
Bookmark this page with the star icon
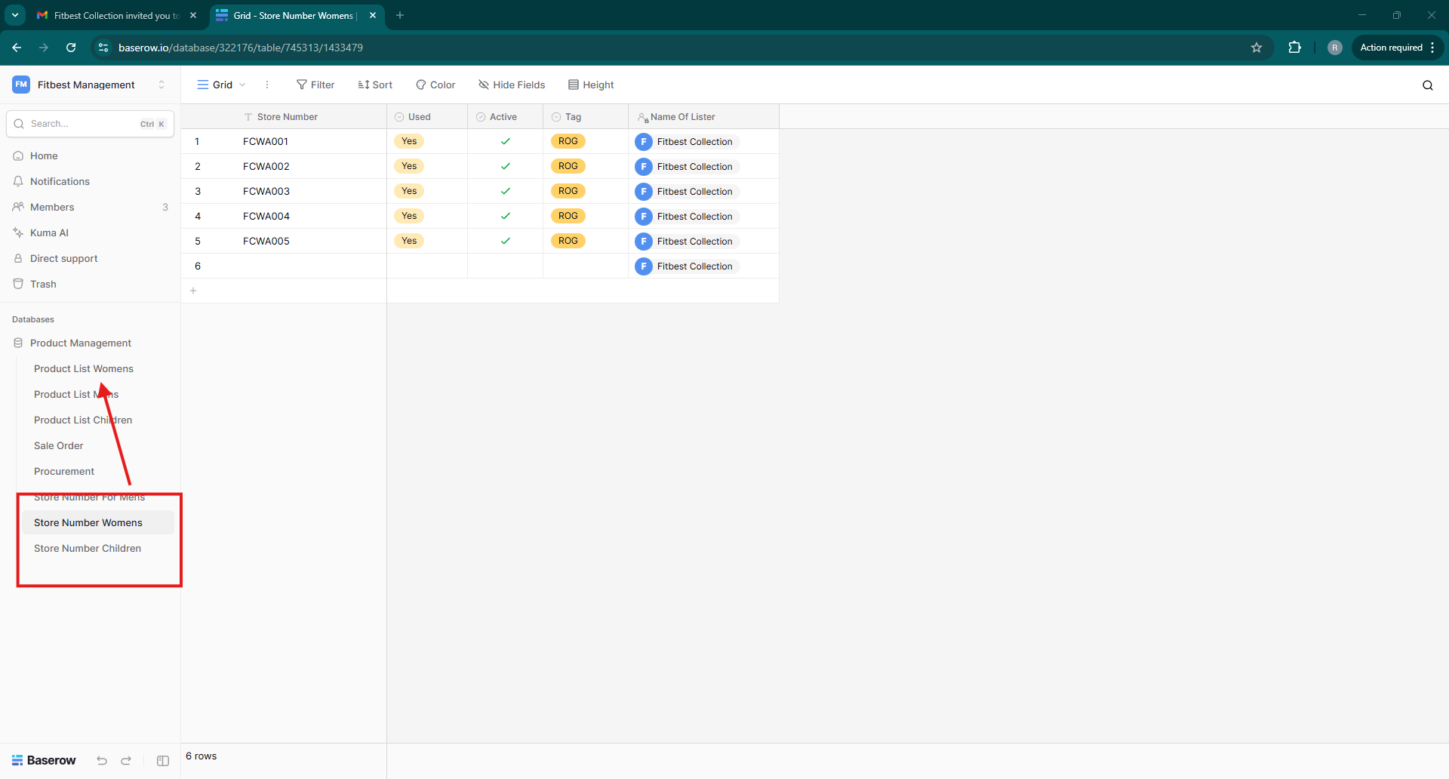tap(1257, 48)
